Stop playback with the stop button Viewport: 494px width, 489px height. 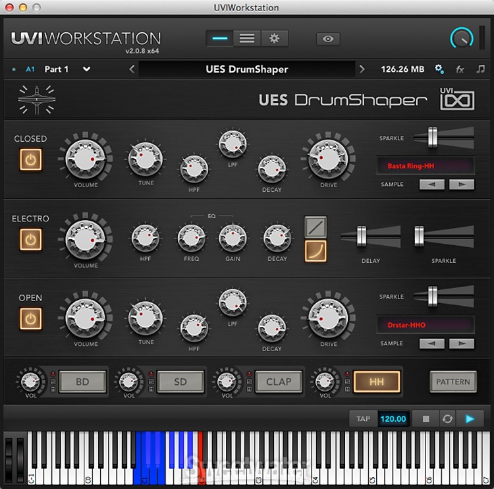point(425,419)
